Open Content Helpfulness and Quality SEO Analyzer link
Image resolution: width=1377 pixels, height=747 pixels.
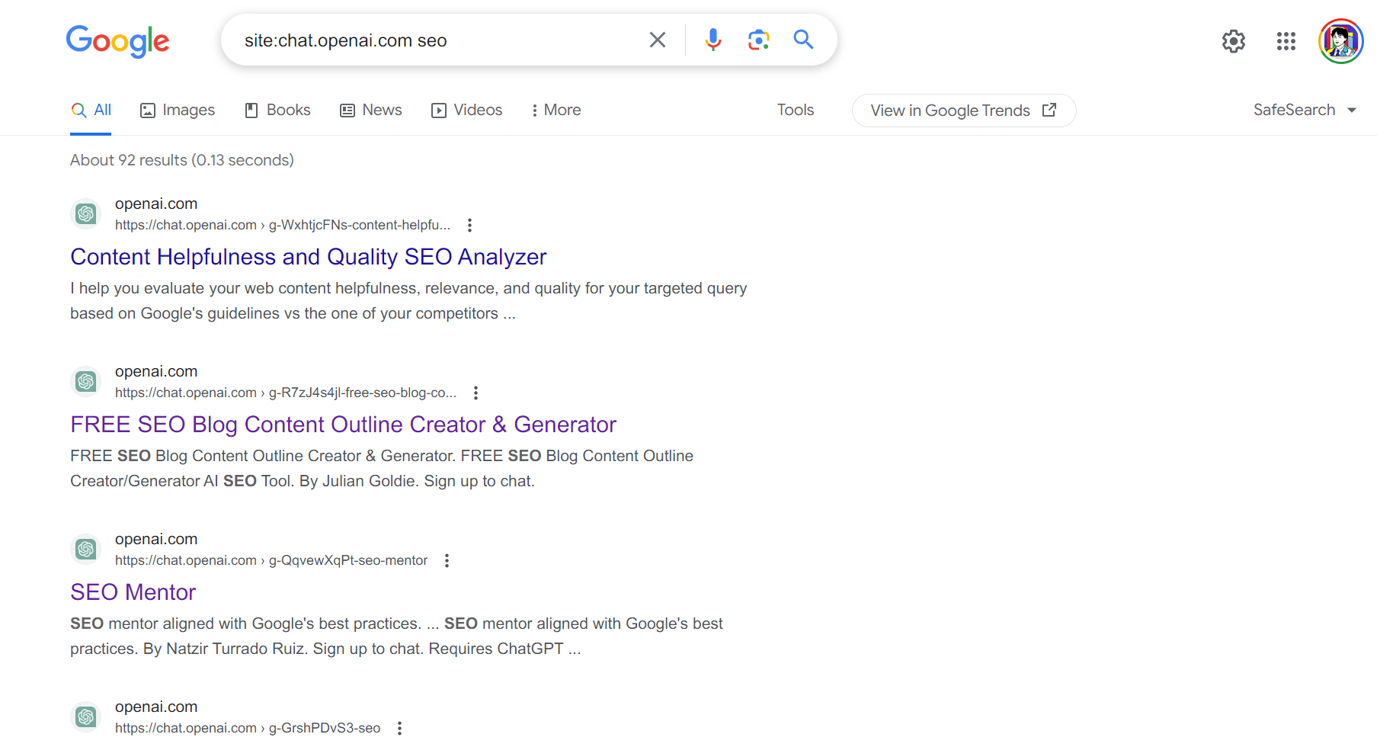pos(308,257)
